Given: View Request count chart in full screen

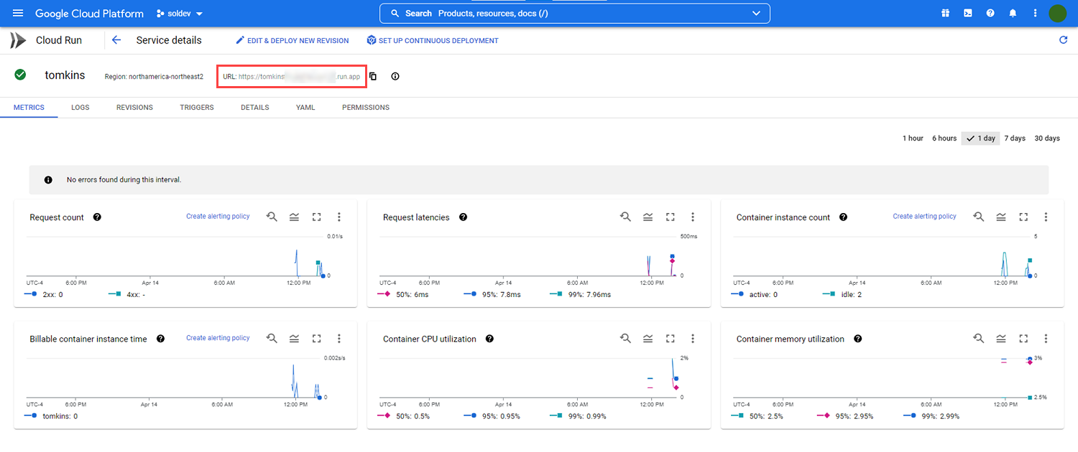Looking at the screenshot, I should tap(316, 217).
